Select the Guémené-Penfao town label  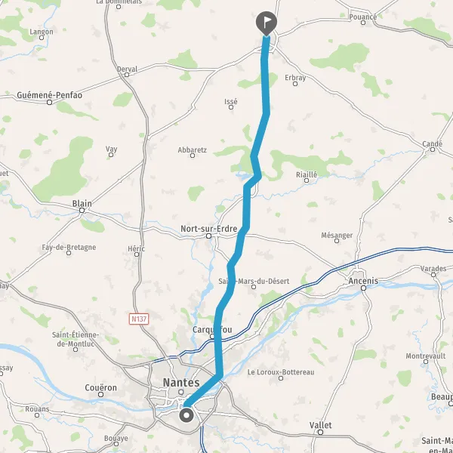tap(49, 95)
